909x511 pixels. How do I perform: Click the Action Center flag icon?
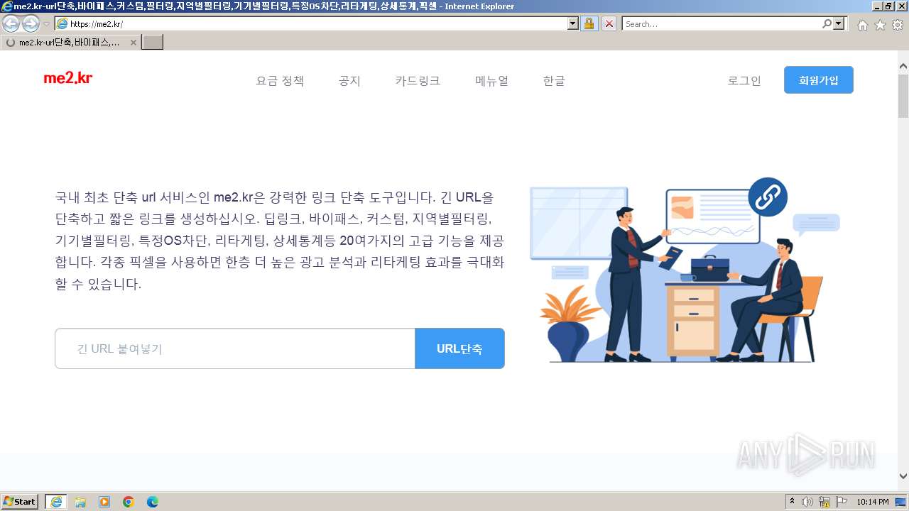[x=842, y=502]
